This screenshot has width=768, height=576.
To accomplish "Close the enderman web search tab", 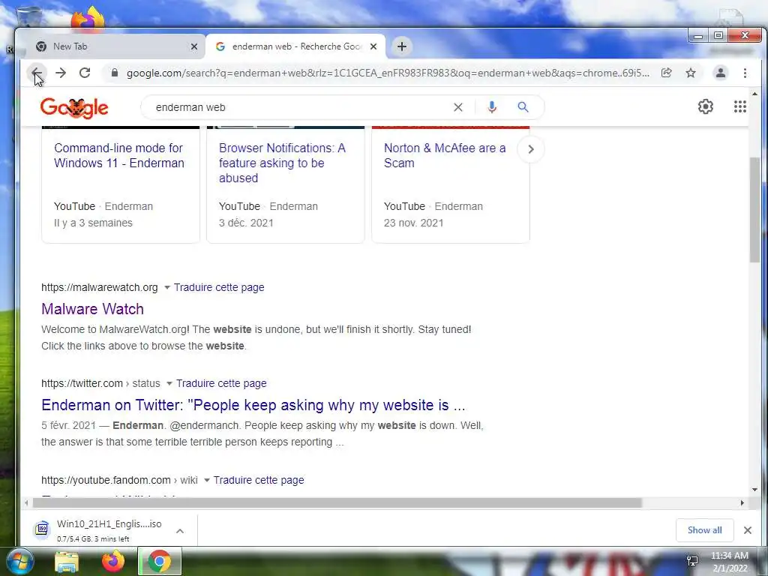I will (x=373, y=46).
